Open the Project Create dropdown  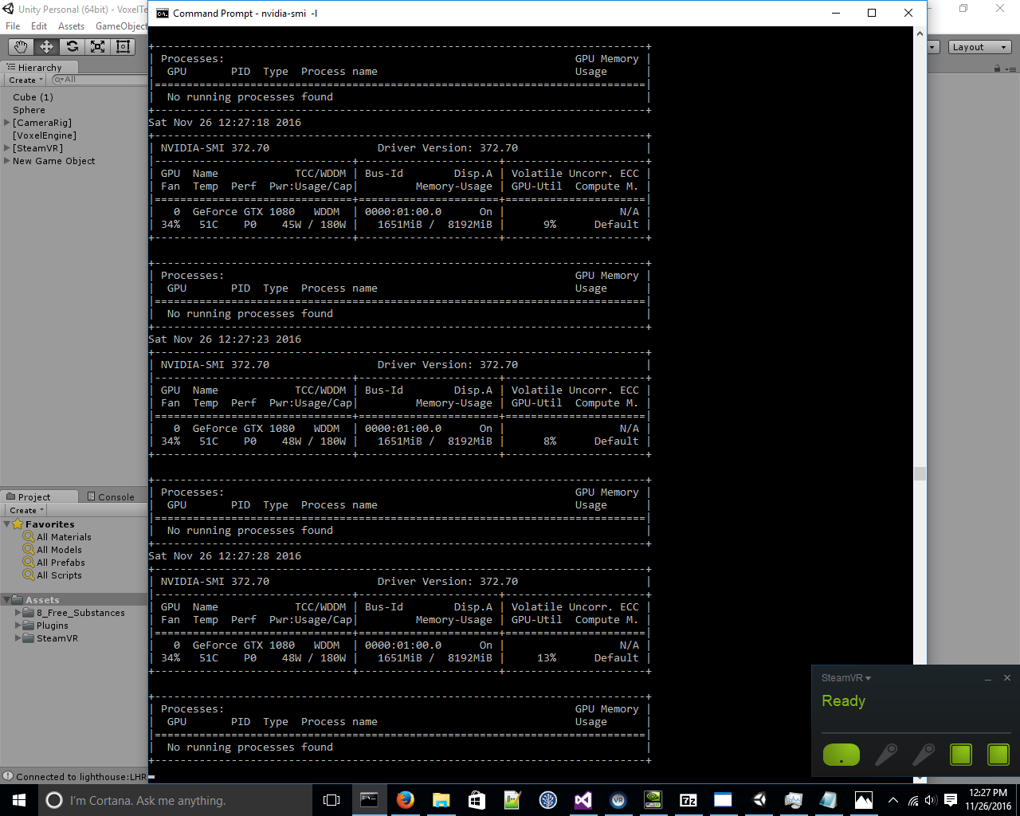point(25,510)
